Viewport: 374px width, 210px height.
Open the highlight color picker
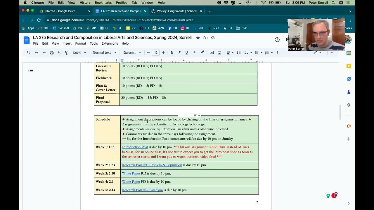click(202, 53)
